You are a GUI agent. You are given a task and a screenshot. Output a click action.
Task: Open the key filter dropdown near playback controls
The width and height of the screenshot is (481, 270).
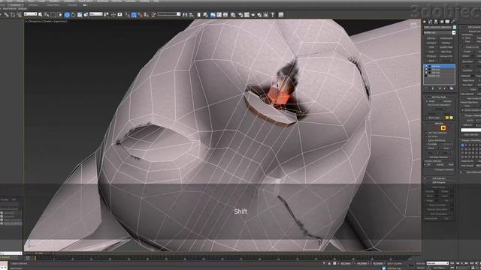(x=437, y=263)
